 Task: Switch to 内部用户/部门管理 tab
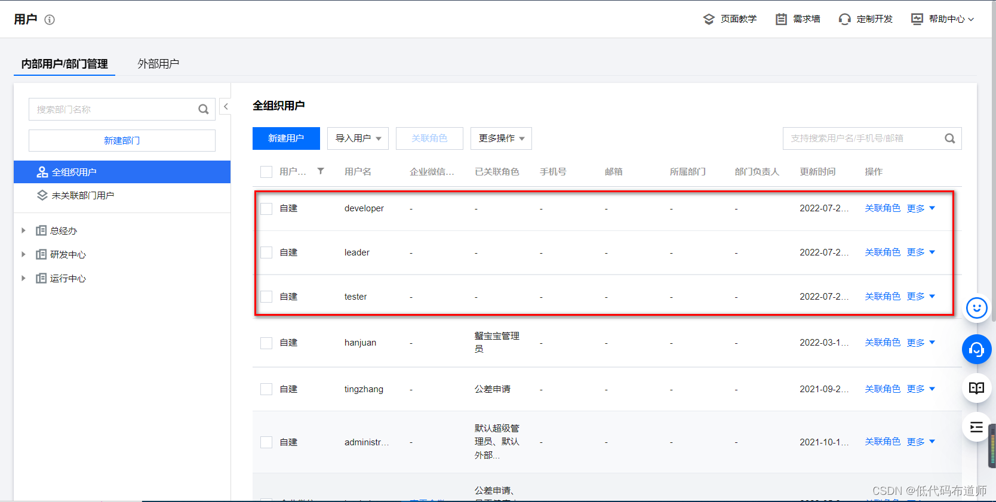(x=64, y=64)
